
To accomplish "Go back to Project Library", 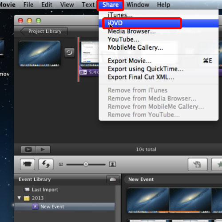I will 44,31.
